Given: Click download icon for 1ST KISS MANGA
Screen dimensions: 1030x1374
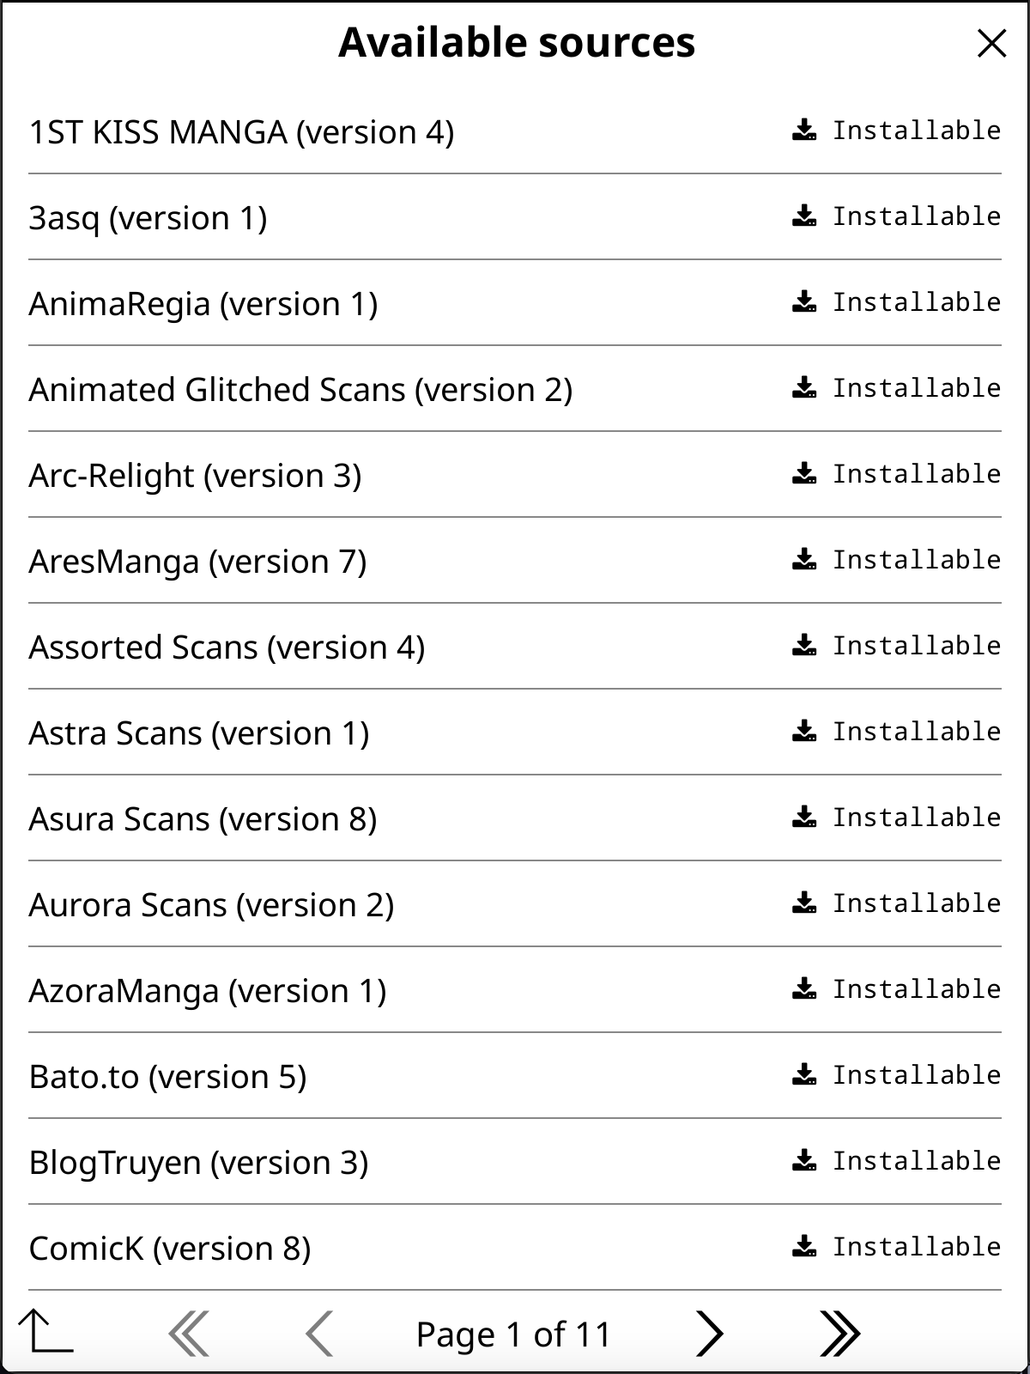Looking at the screenshot, I should pyautogui.click(x=804, y=131).
